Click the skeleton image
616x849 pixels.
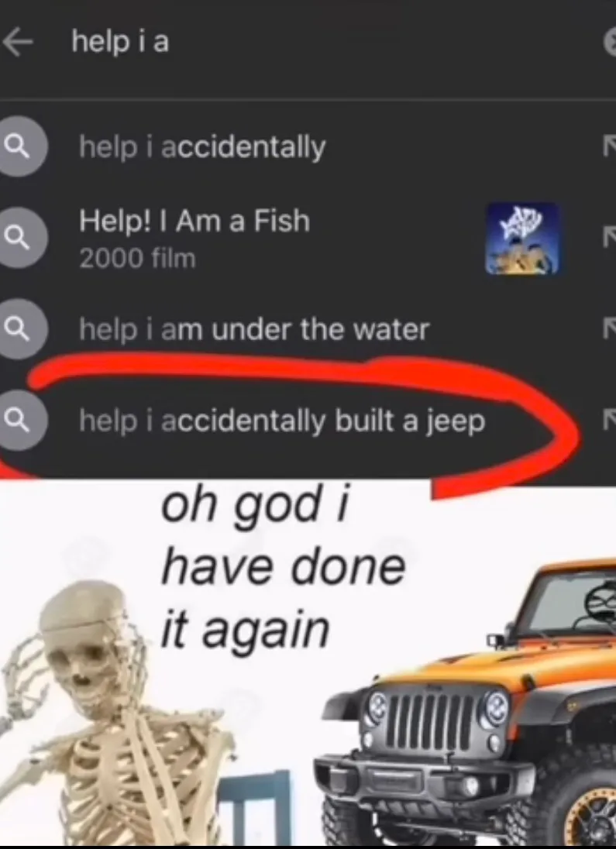coord(116,713)
